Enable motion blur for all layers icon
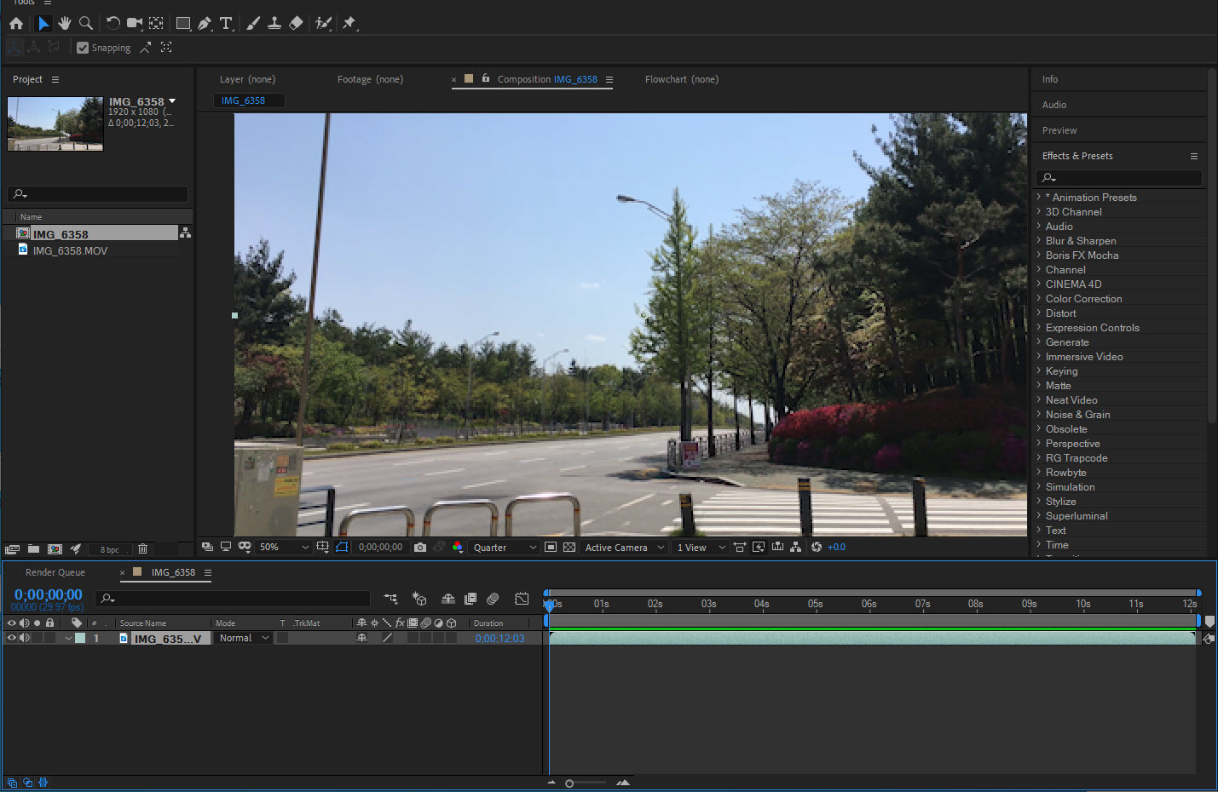Viewport: 1218px width, 792px height. pyautogui.click(x=493, y=599)
